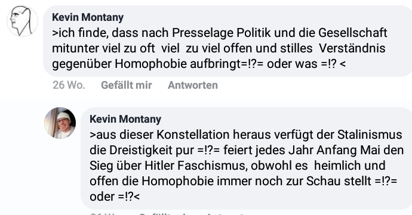Like the first comment with Gefällt mir
This screenshot has width=412, height=215.
point(127,85)
